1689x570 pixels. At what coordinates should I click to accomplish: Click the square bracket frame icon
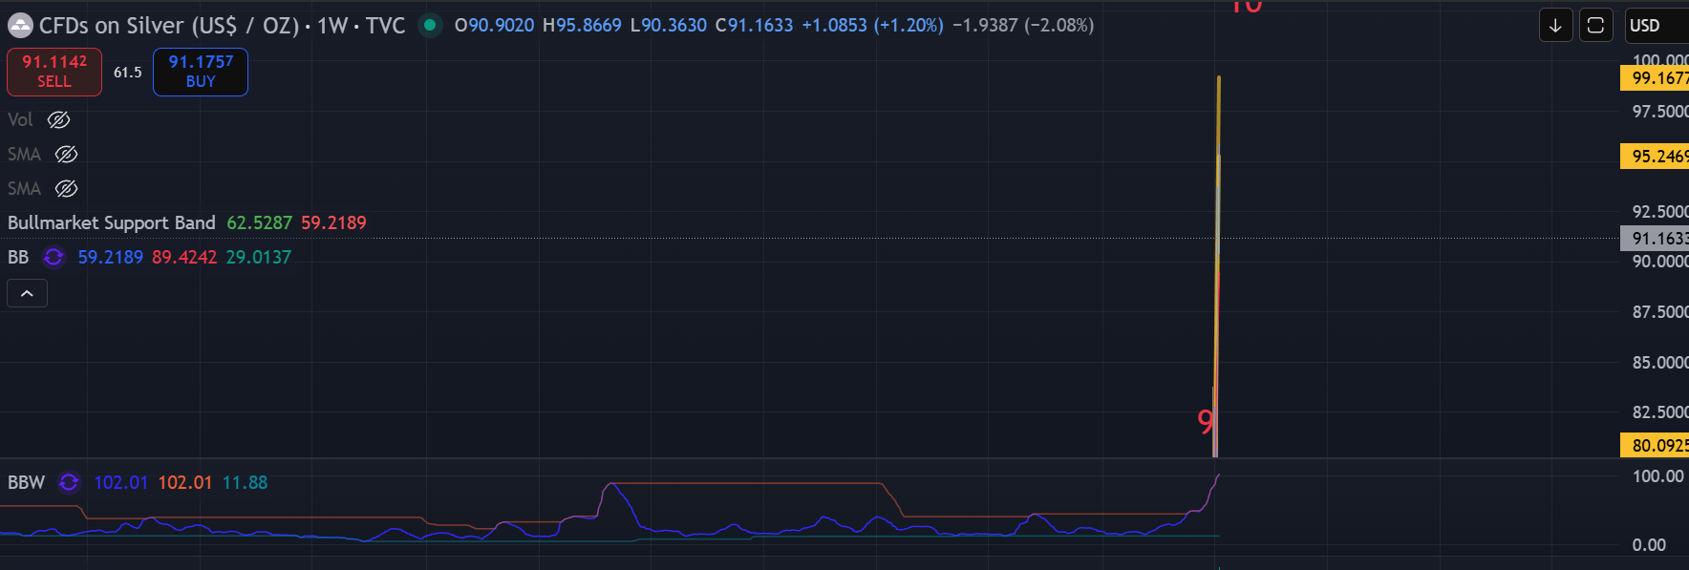click(1595, 26)
